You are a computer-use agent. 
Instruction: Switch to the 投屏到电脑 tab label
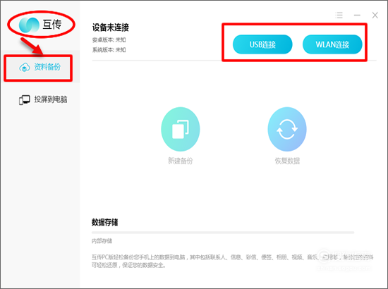(x=51, y=99)
